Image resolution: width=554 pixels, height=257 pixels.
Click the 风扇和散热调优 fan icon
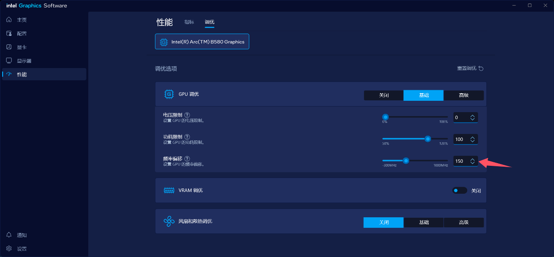169,222
